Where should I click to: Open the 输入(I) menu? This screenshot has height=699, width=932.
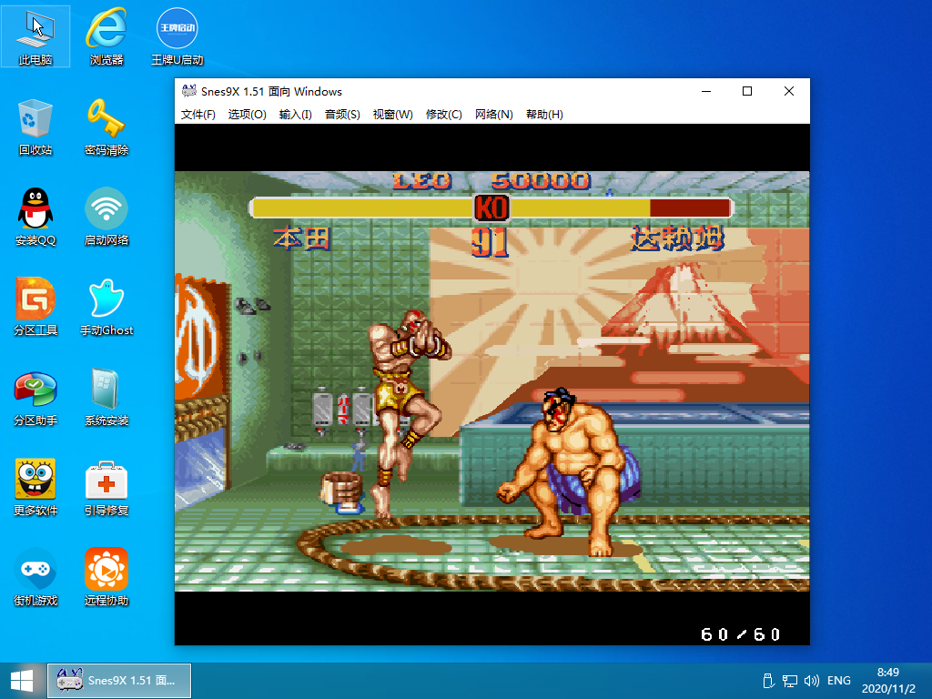pyautogui.click(x=296, y=114)
